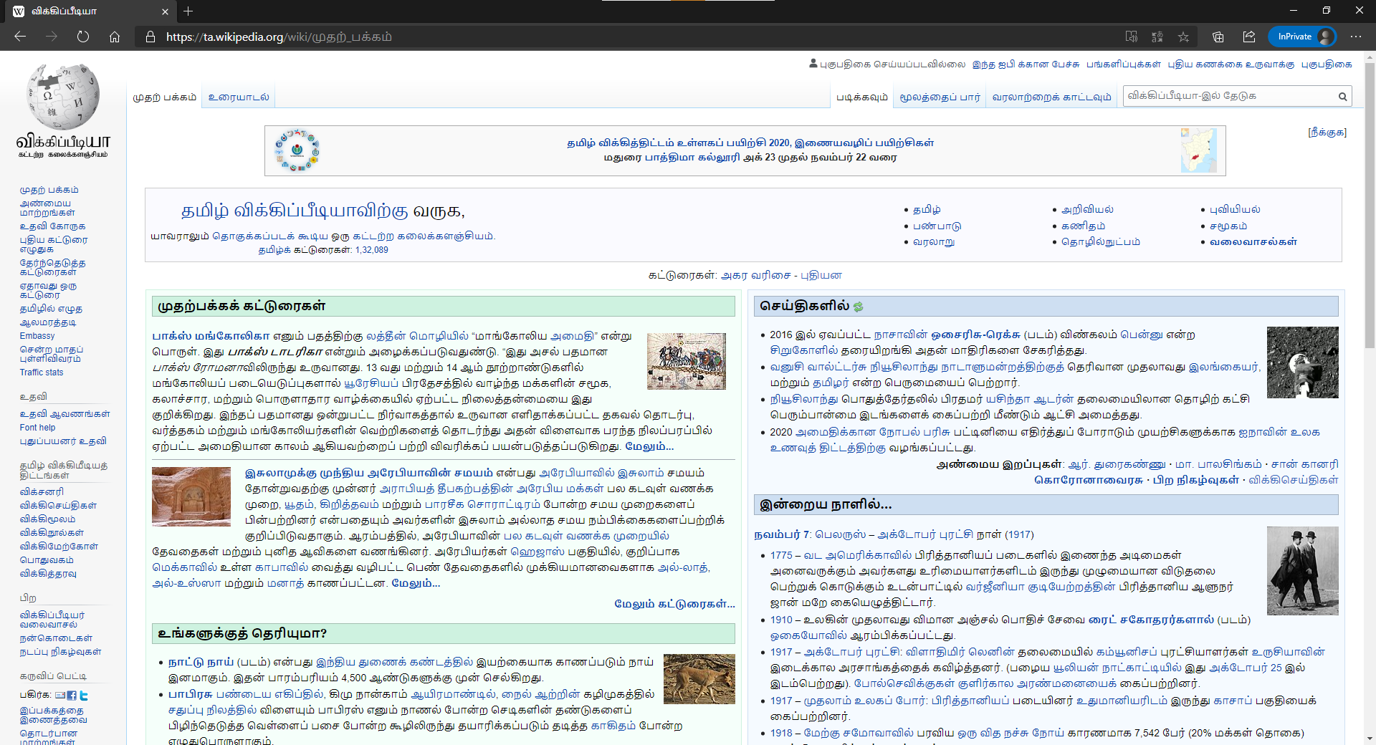Click ஏதாவது ஒரு கட்டுரை in the sidebar
The image size is (1376, 745).
(48, 290)
